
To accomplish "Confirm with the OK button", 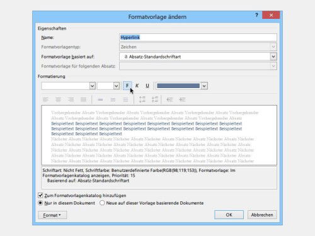I will [229, 215].
